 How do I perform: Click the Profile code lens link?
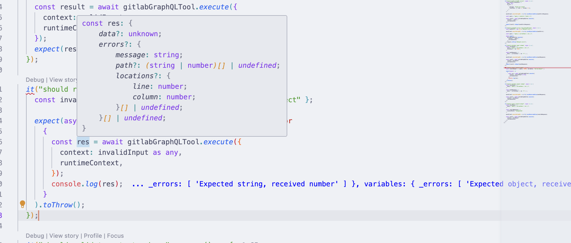93,236
